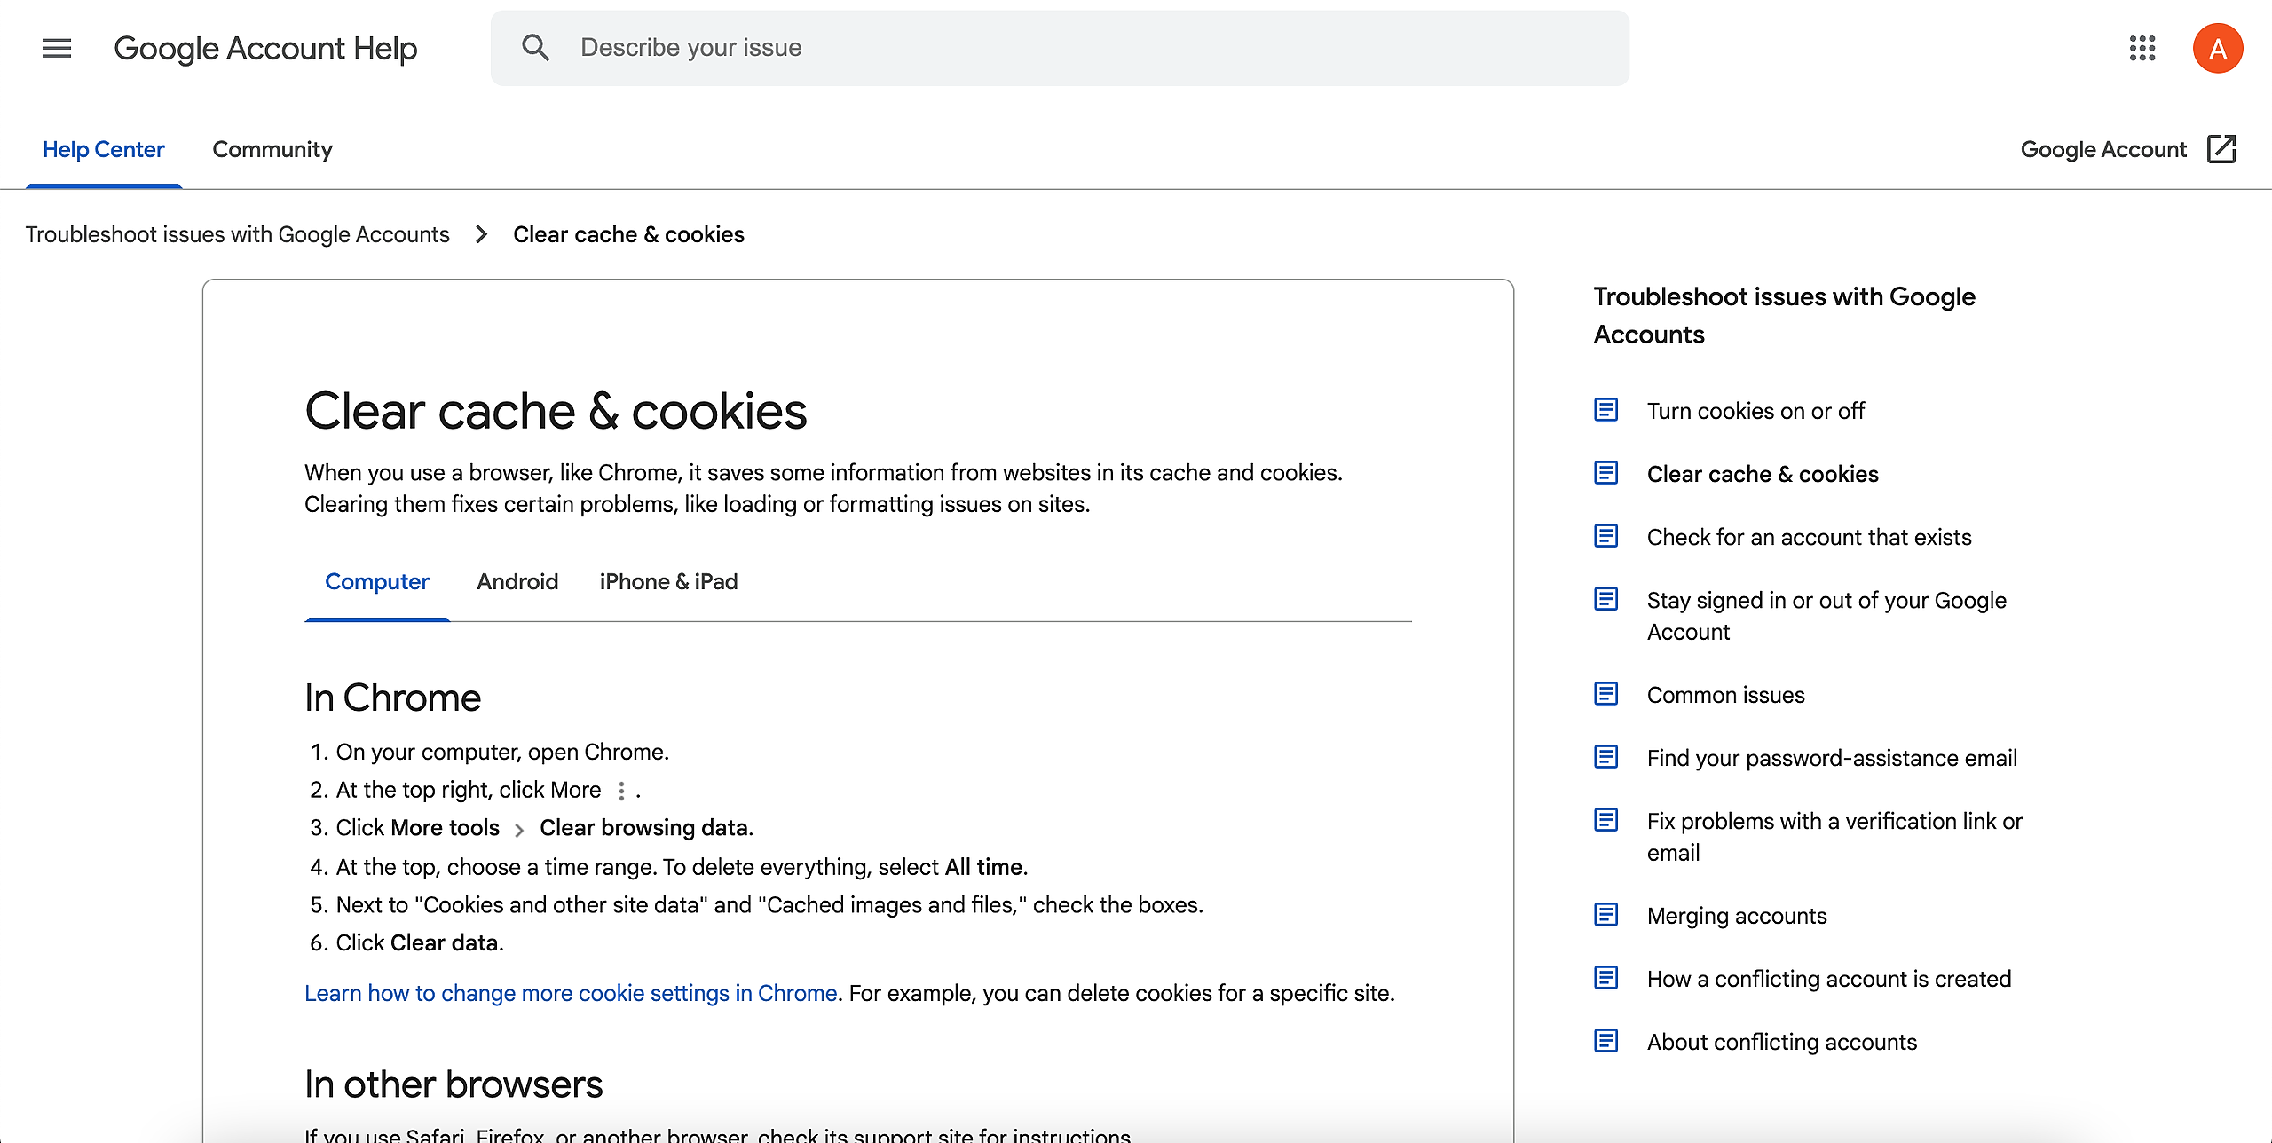This screenshot has width=2272, height=1143.
Task: Open the Google apps grid
Action: click(x=2142, y=48)
